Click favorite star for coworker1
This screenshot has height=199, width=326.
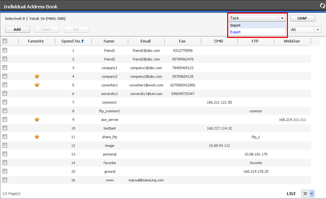(x=37, y=85)
